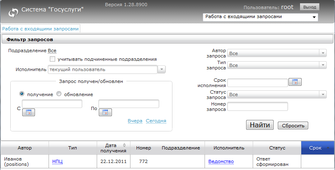
Task: Select the 'обновление' radio button
Action: pyautogui.click(x=59, y=94)
